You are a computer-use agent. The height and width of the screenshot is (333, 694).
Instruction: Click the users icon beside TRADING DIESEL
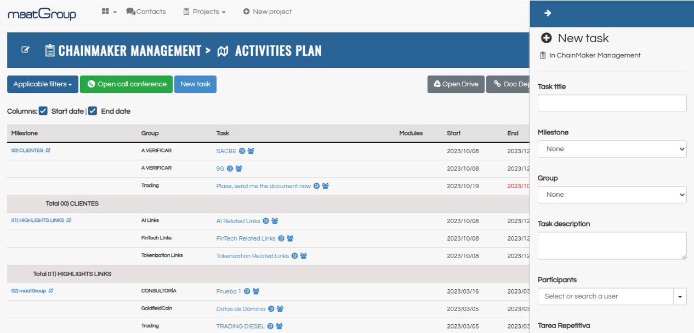coord(279,326)
